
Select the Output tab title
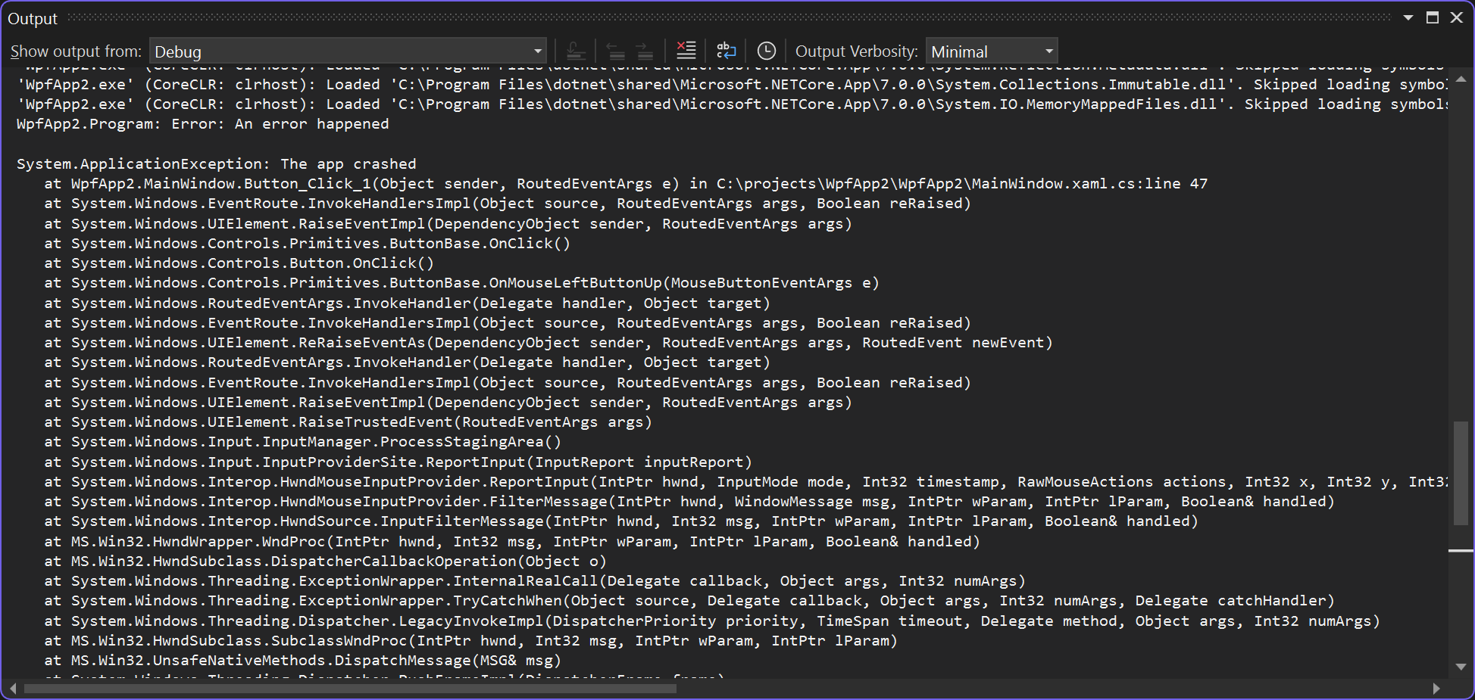pyautogui.click(x=33, y=17)
